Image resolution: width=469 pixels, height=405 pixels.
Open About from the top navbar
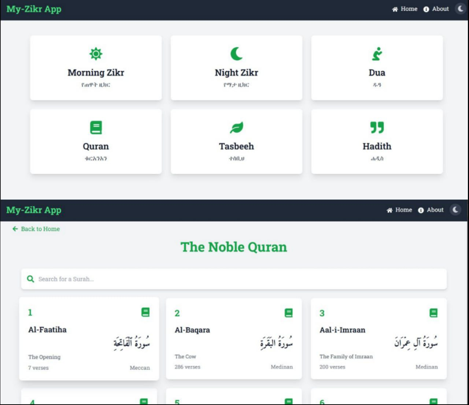coord(440,9)
